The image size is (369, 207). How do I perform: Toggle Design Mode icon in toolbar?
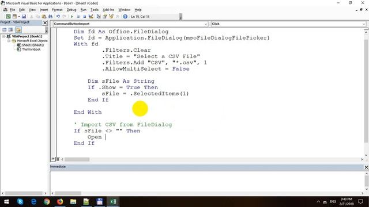tap(91, 17)
